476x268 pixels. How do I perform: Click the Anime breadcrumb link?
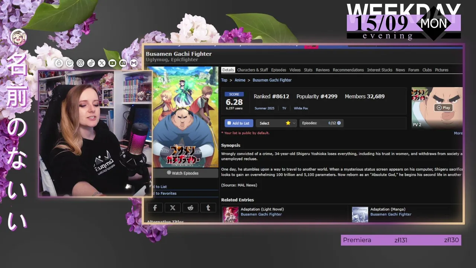[x=240, y=80]
